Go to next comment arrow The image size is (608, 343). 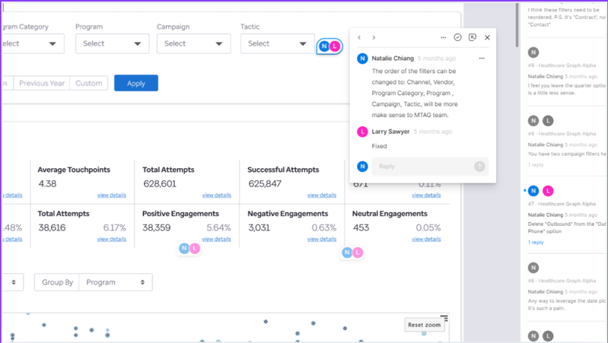click(374, 37)
